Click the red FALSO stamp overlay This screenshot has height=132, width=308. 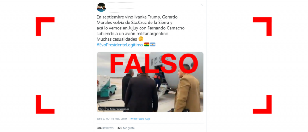(154, 64)
